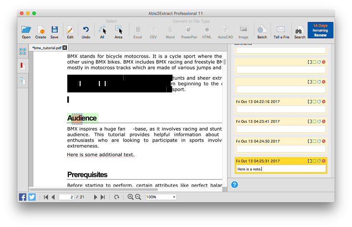This screenshot has width=352, height=227.
Task: Select the 04:25:31 comment timestamp header
Action: (258, 161)
